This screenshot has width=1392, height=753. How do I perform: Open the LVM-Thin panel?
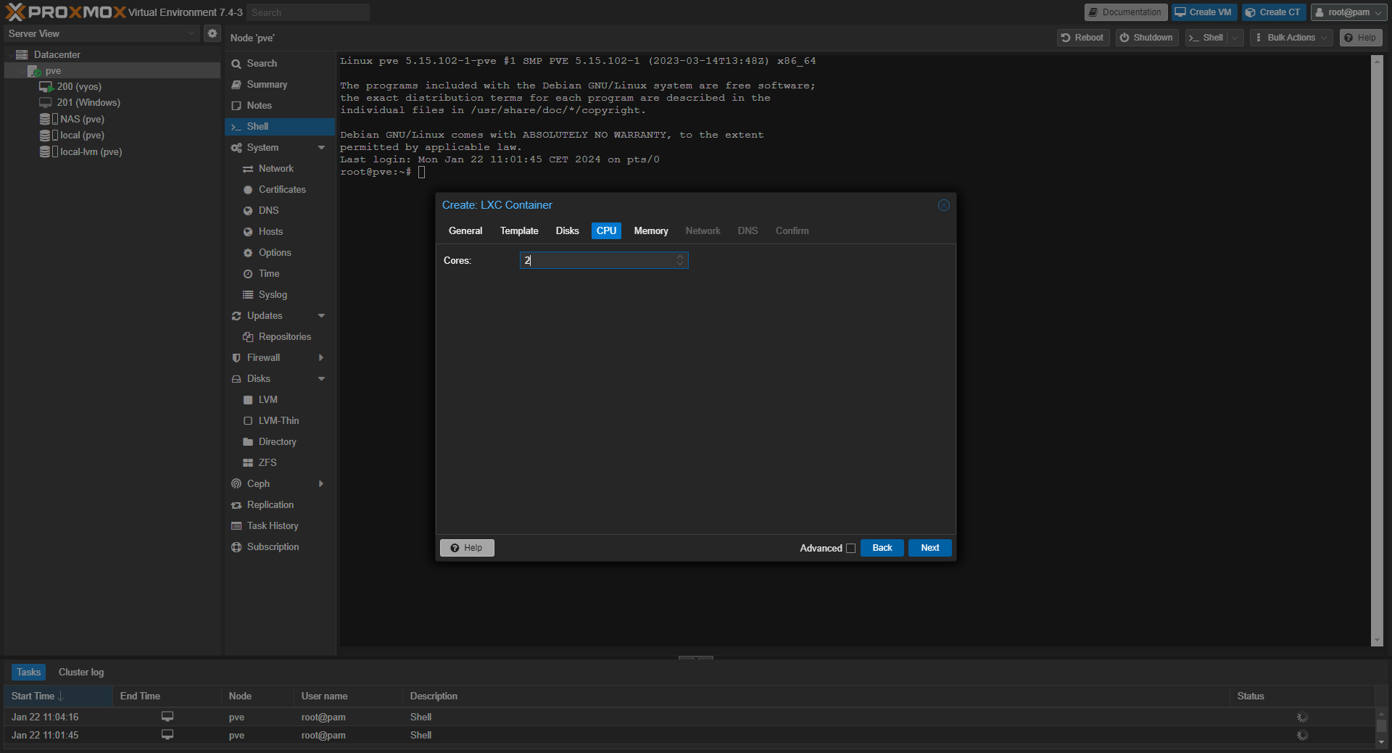280,420
